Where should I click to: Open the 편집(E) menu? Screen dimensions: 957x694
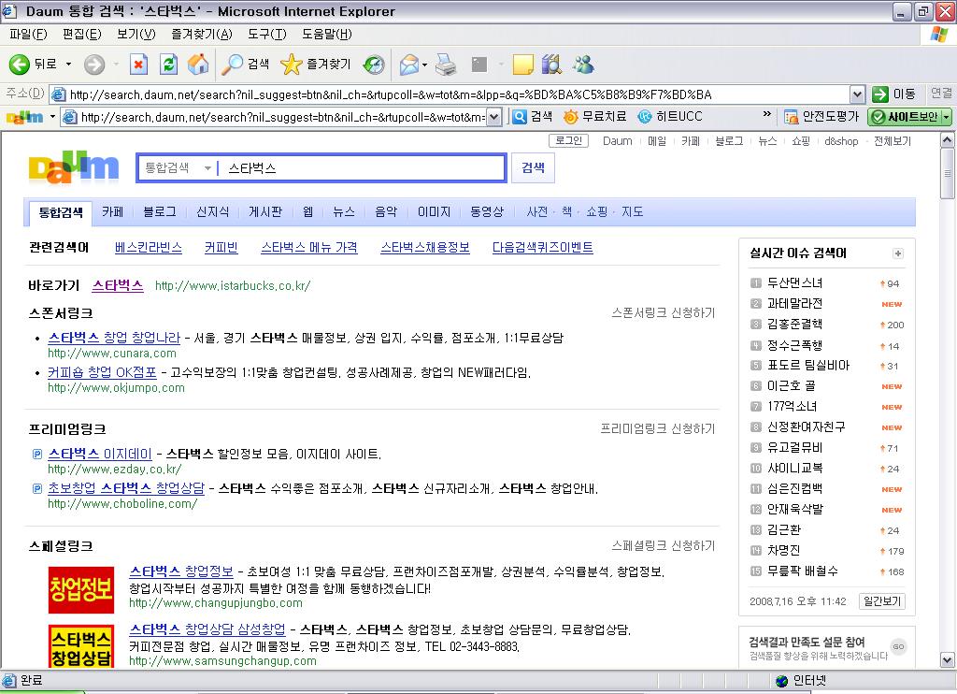[x=82, y=35]
